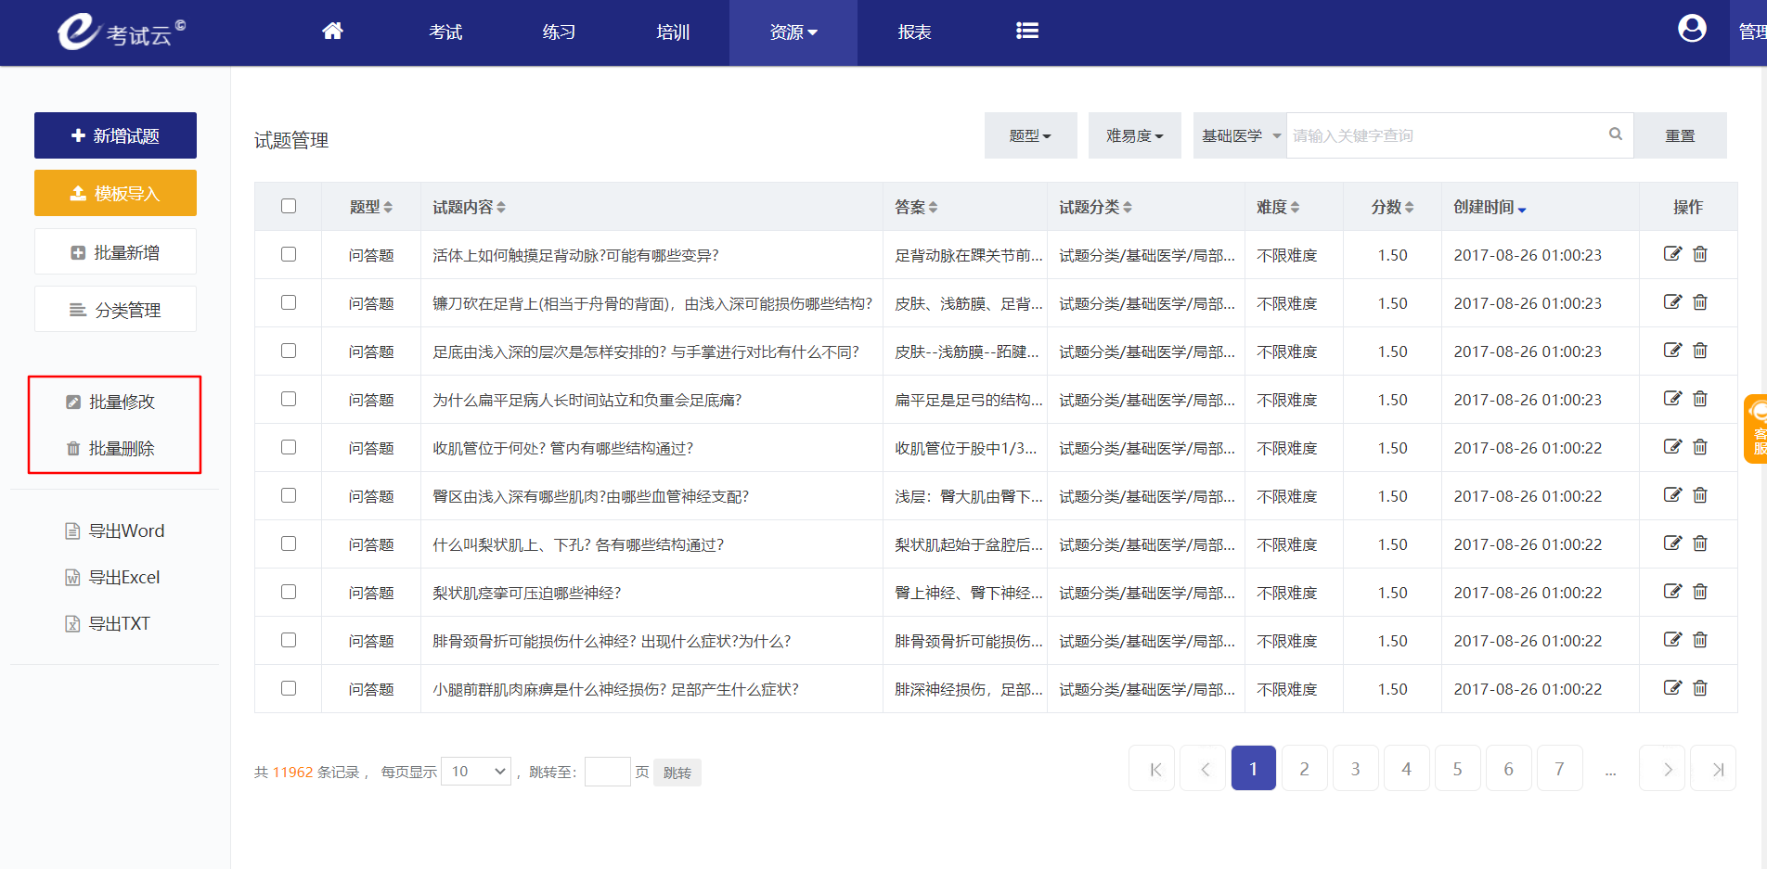Image resolution: width=1767 pixels, height=869 pixels.
Task: Open the list menu icon in navbar
Action: pos(1027,32)
